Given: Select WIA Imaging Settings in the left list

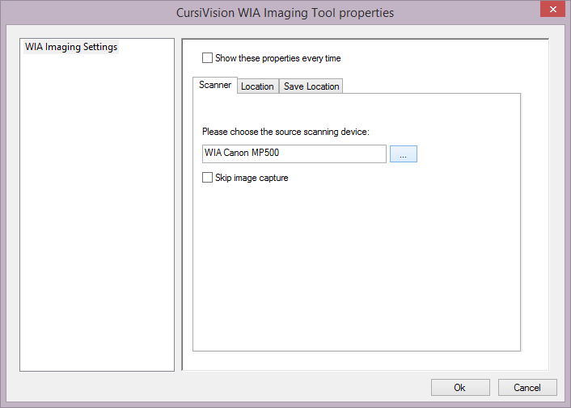Looking at the screenshot, I should 71,47.
